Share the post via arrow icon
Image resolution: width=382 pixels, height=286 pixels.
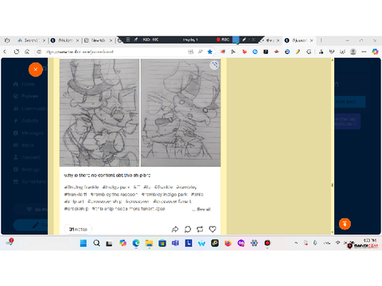click(175, 230)
